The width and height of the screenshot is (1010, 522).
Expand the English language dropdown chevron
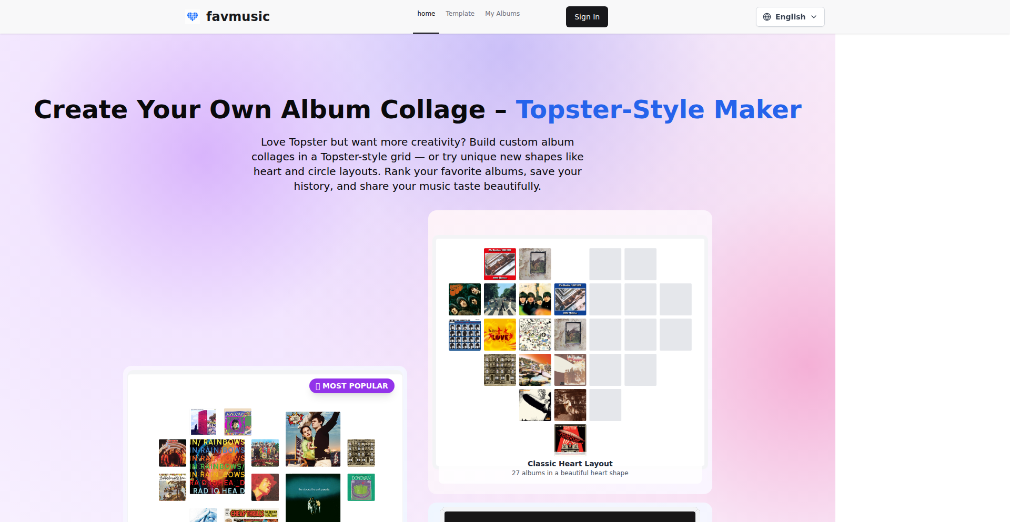point(814,17)
